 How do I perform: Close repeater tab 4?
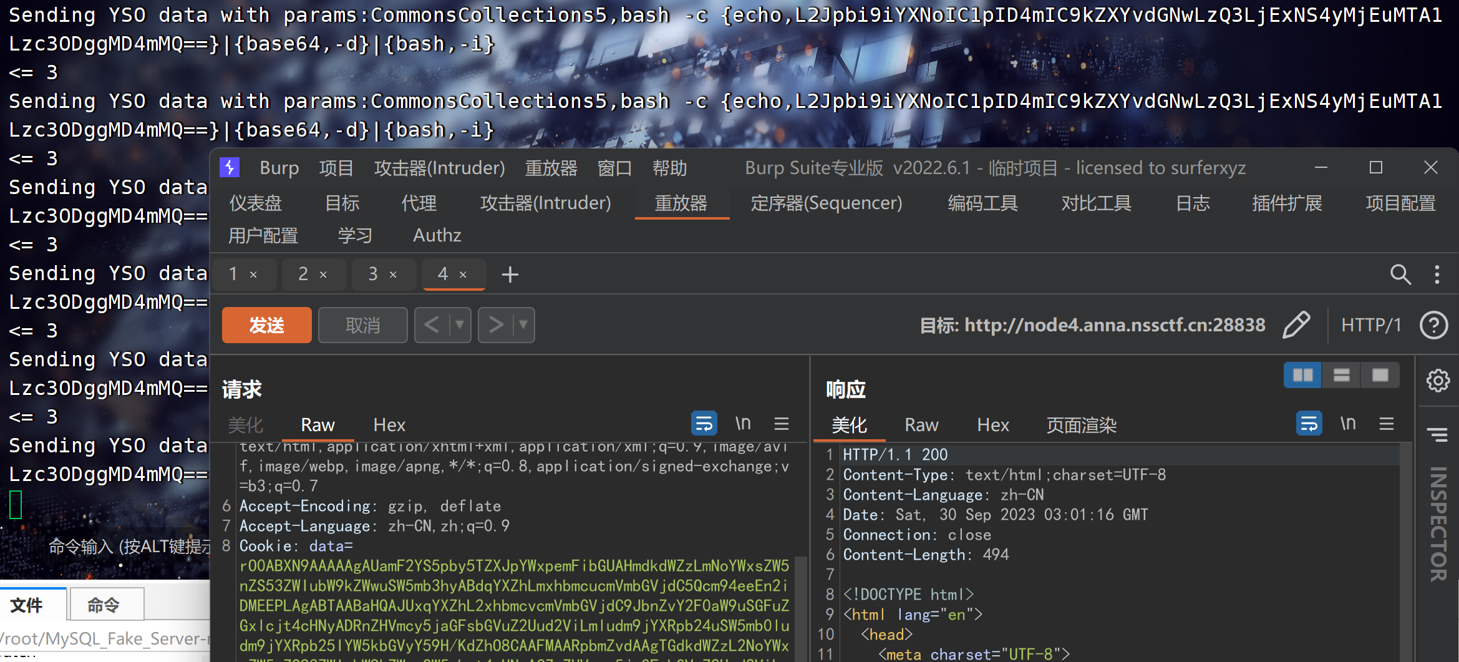(x=463, y=275)
